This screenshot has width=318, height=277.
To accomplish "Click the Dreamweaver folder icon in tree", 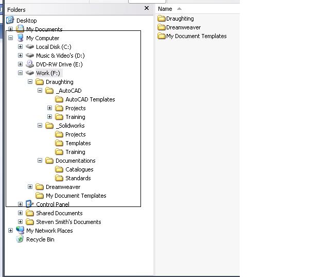I will (x=40, y=187).
